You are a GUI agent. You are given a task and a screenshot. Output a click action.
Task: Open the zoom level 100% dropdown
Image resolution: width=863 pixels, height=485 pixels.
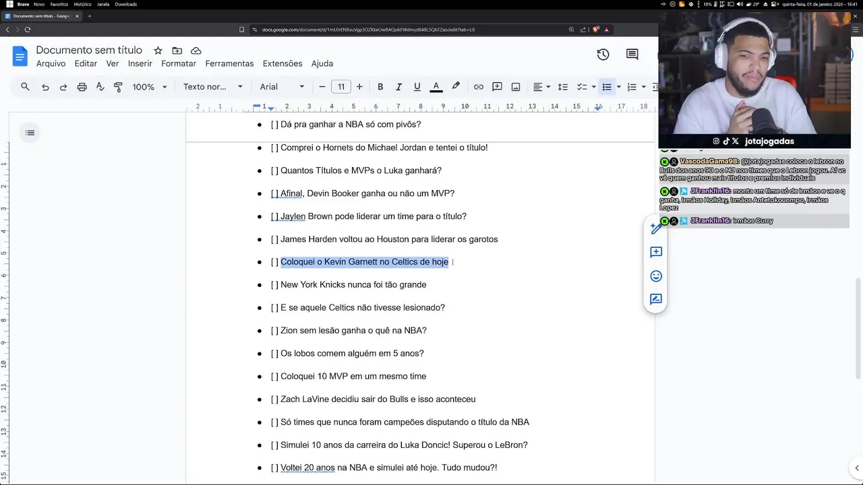click(149, 87)
